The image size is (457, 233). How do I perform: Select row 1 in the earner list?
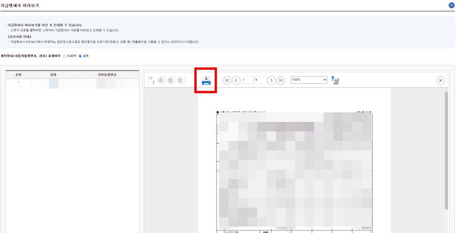[x=72, y=83]
